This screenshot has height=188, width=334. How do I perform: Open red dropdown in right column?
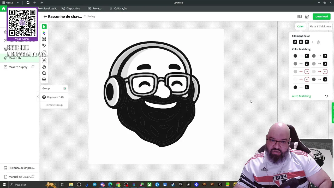(x=325, y=72)
